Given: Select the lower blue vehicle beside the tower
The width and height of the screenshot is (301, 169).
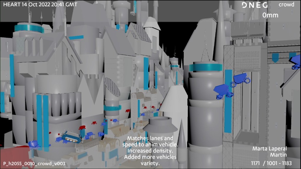Looking at the screenshot, I should click(223, 91).
